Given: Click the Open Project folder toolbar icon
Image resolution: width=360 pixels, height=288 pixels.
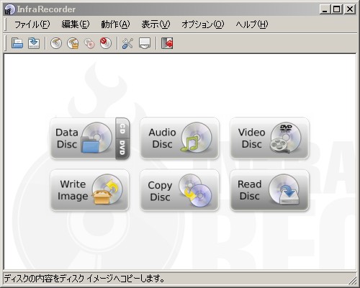Looking at the screenshot, I should 17,43.
